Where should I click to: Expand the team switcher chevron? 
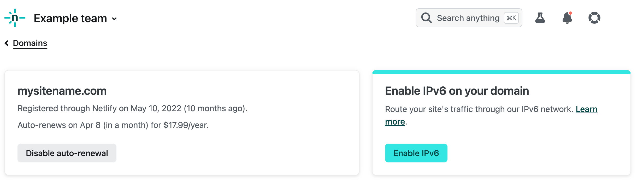tap(114, 19)
